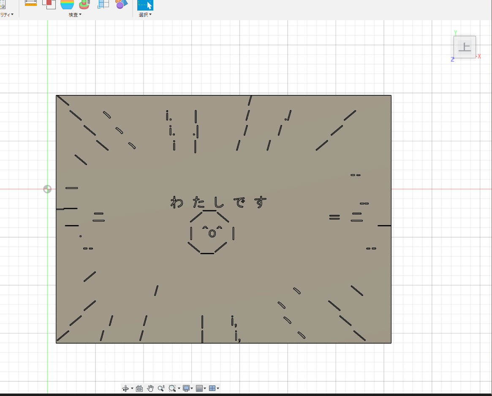Open the 検査 panel menu

pyautogui.click(x=75, y=14)
